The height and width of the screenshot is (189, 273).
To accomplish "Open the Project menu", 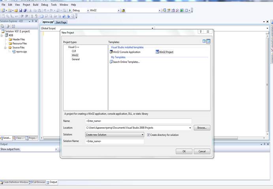I will (x=26, y=5).
